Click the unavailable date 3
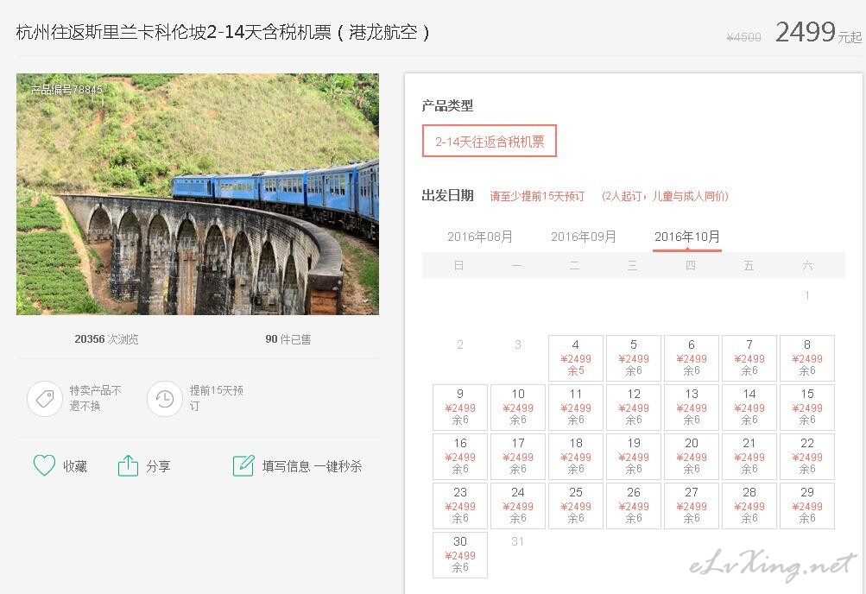The width and height of the screenshot is (866, 594). pyautogui.click(x=517, y=344)
